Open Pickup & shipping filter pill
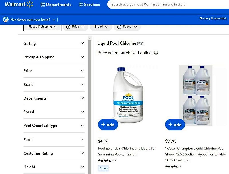The image size is (229, 174). 42,27
